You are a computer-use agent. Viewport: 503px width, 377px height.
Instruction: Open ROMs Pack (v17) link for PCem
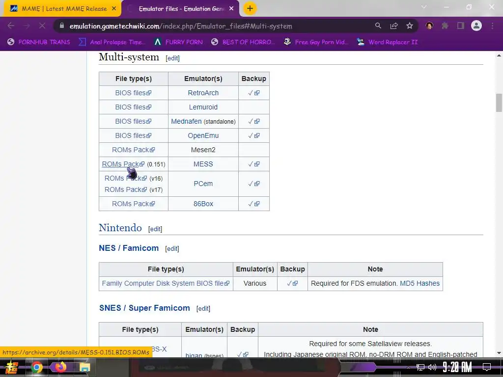pyautogui.click(x=126, y=190)
